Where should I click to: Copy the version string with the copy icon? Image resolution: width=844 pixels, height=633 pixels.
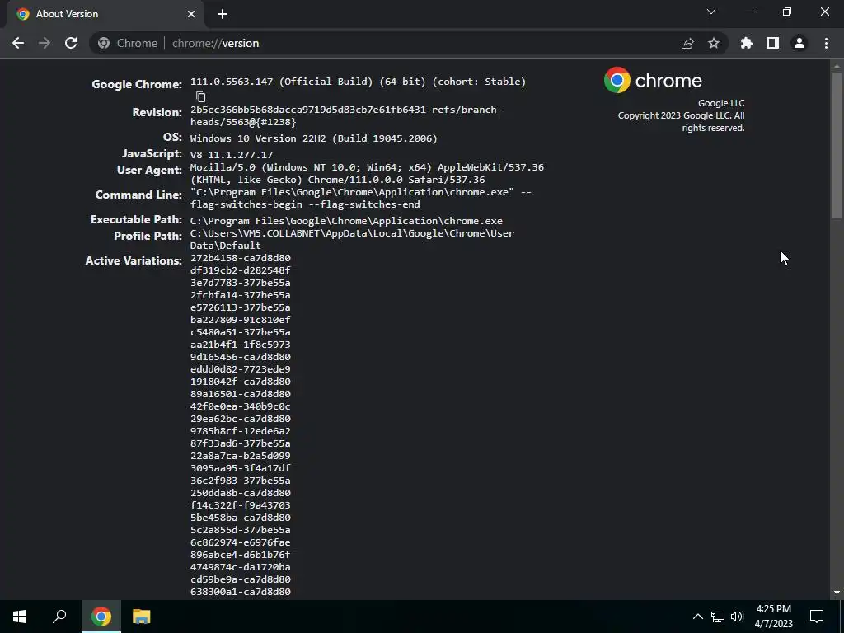200,97
